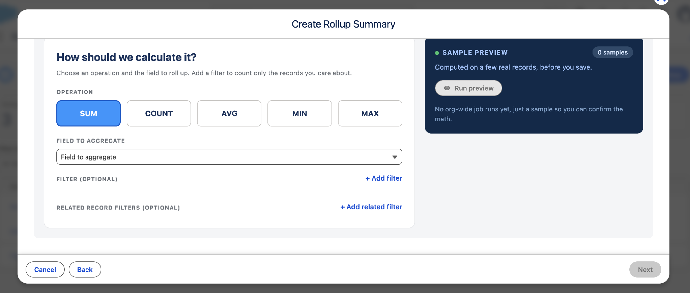Image resolution: width=690 pixels, height=293 pixels.
Task: Select the COUNT operation
Action: 159,113
